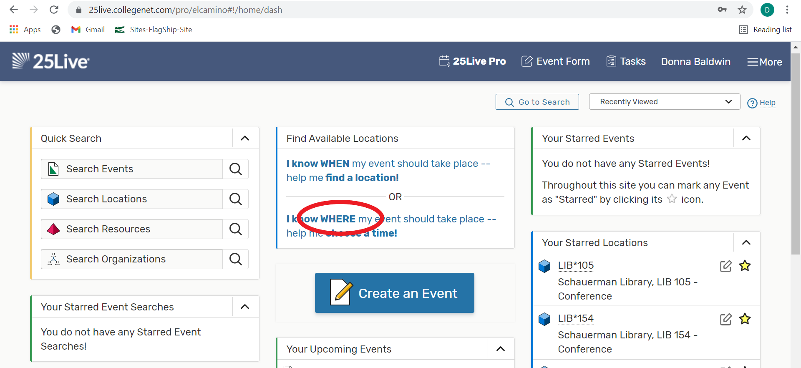Open the Reading list
Image resolution: width=801 pixels, height=368 pixels.
765,30
